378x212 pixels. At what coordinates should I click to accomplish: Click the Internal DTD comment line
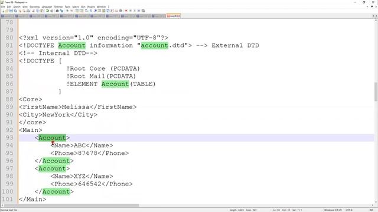pyautogui.click(x=58, y=53)
